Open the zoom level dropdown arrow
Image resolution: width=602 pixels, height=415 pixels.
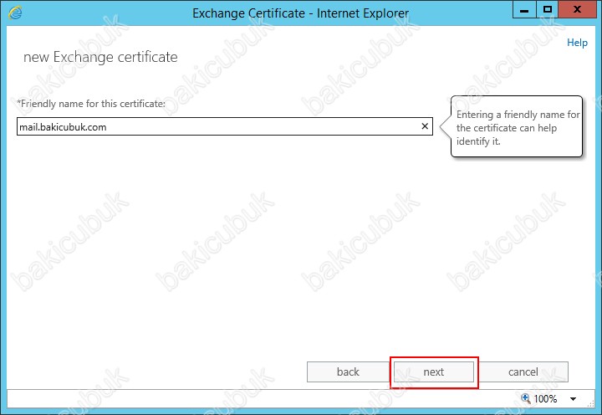[573, 399]
